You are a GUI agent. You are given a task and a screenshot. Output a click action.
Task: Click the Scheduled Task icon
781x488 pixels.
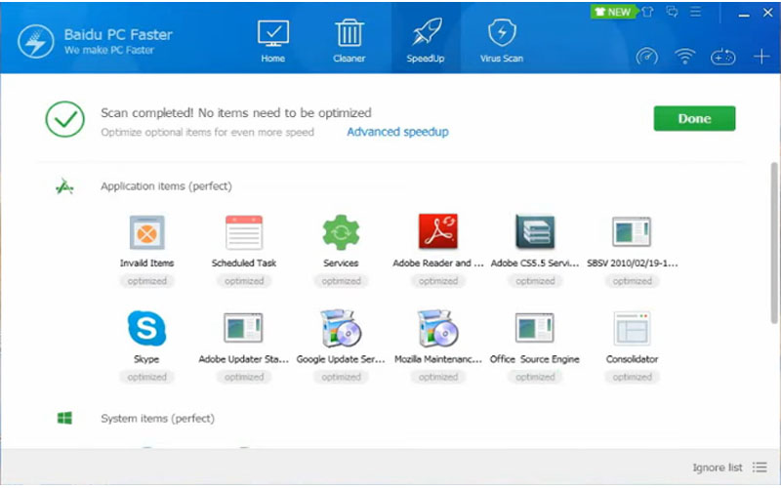244,232
